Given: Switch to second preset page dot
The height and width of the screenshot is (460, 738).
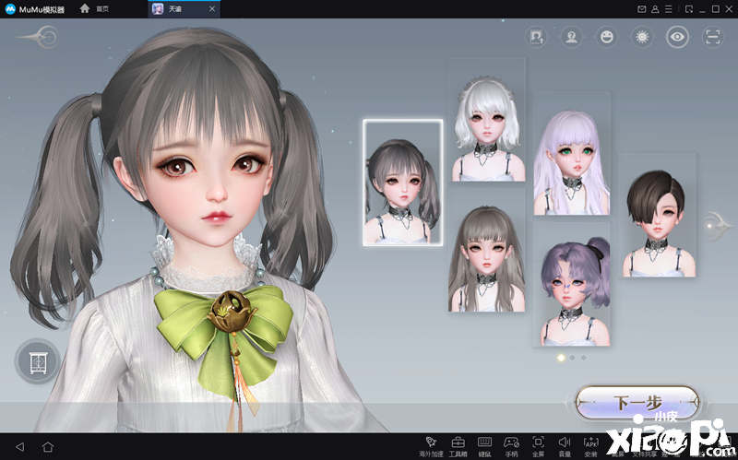Looking at the screenshot, I should click(572, 358).
